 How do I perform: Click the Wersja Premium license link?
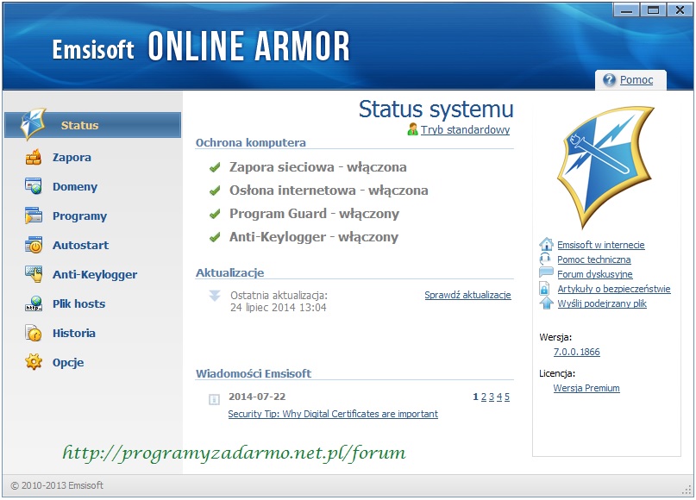coord(586,388)
